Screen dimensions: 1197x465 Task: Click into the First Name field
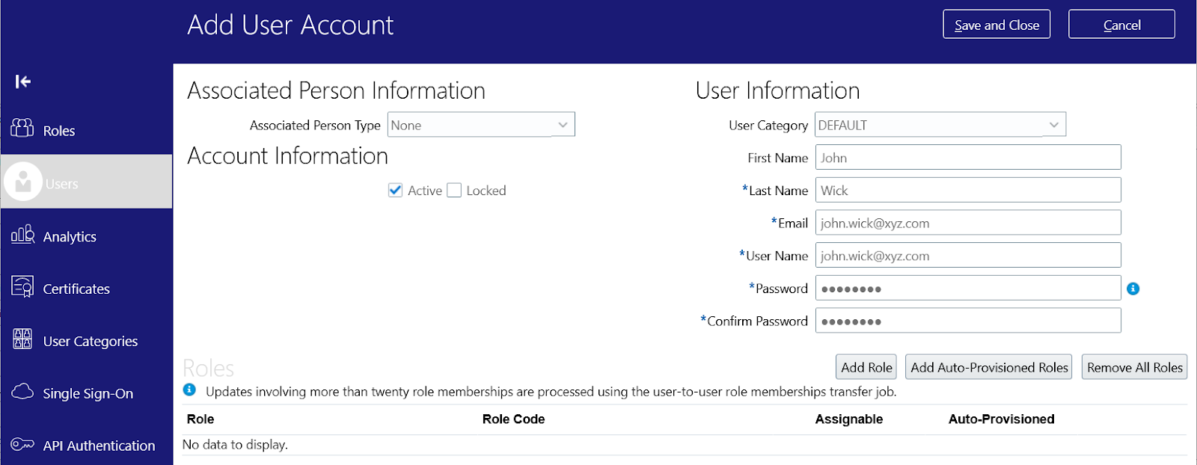tap(968, 158)
